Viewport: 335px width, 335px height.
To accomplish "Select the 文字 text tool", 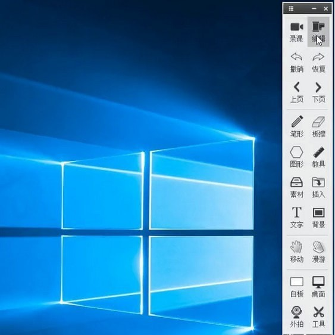I will (296, 217).
